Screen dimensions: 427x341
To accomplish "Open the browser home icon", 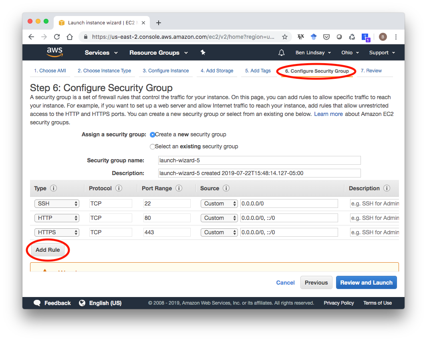I will (70, 37).
